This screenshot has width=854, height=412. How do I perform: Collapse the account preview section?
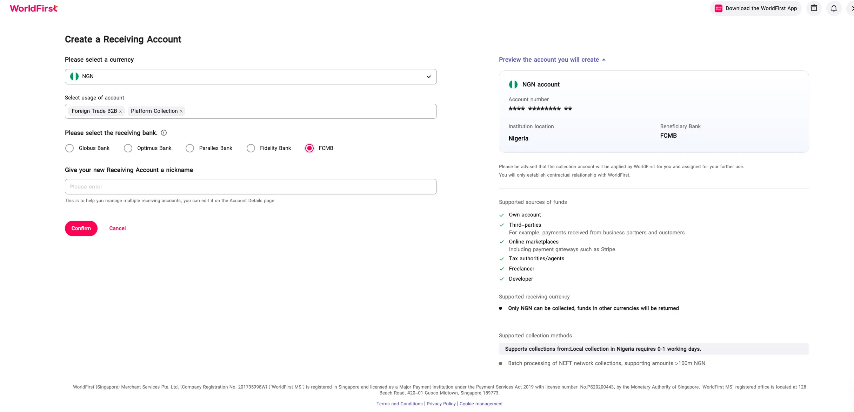tap(552, 60)
